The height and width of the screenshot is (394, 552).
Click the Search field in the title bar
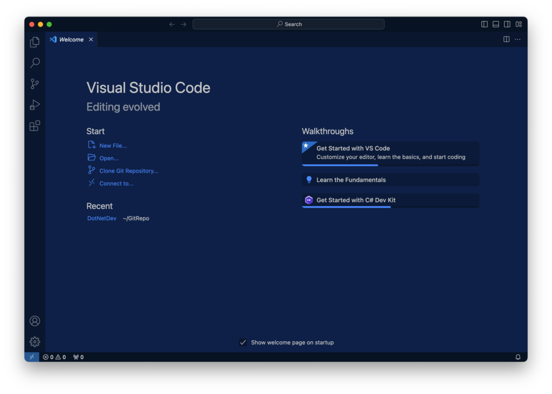point(288,24)
